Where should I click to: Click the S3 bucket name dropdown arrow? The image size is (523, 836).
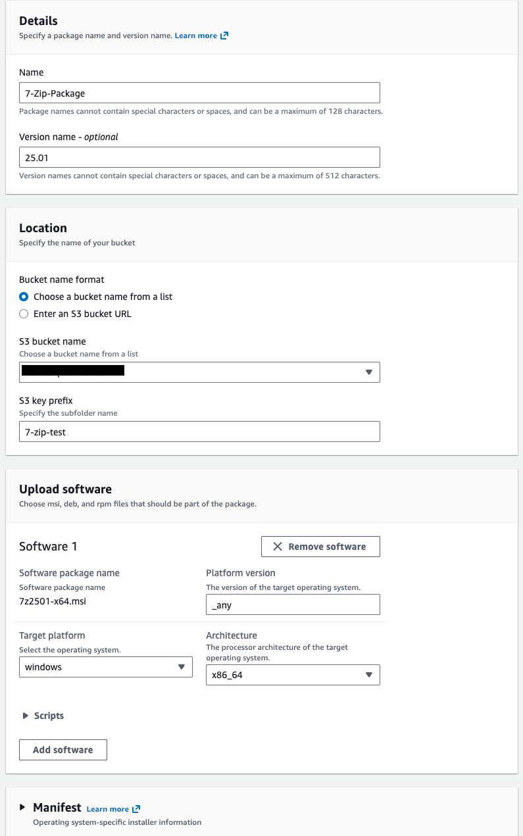pos(368,372)
